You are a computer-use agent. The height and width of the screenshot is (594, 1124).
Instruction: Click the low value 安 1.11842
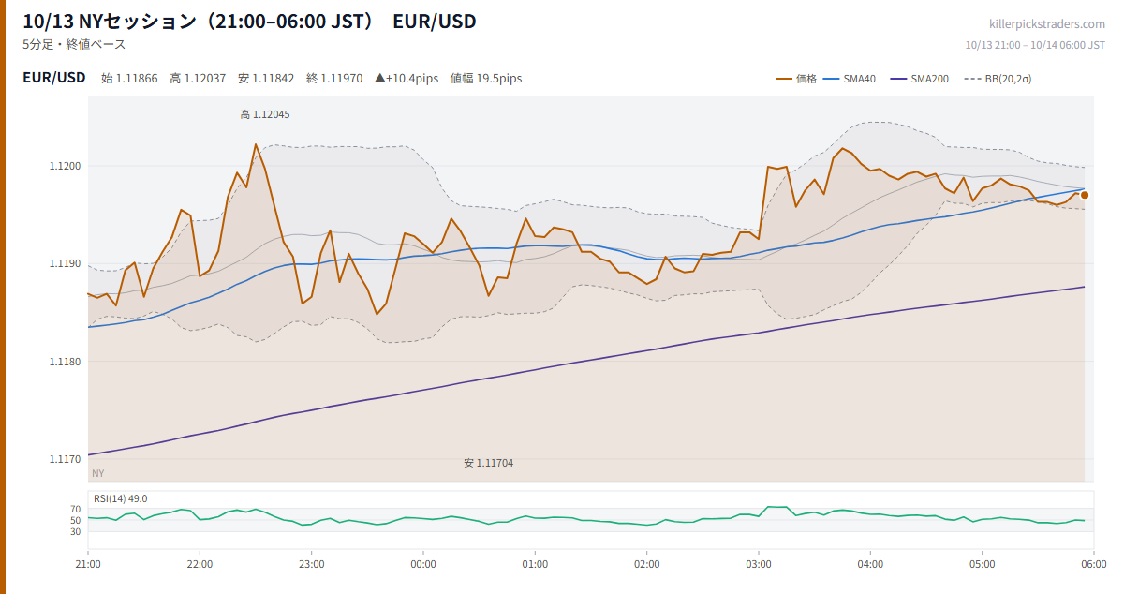coord(266,79)
